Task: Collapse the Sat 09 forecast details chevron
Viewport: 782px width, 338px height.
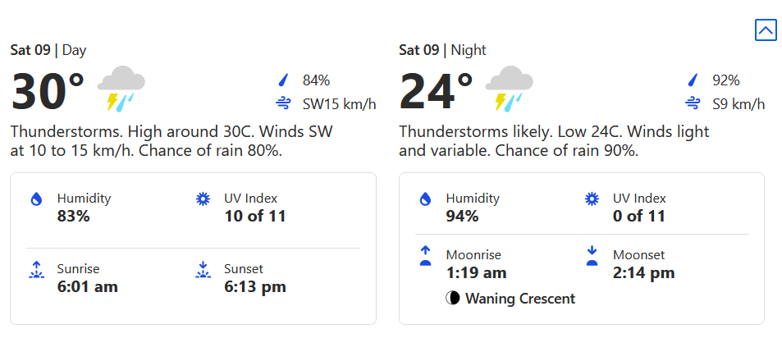Action: tap(765, 30)
